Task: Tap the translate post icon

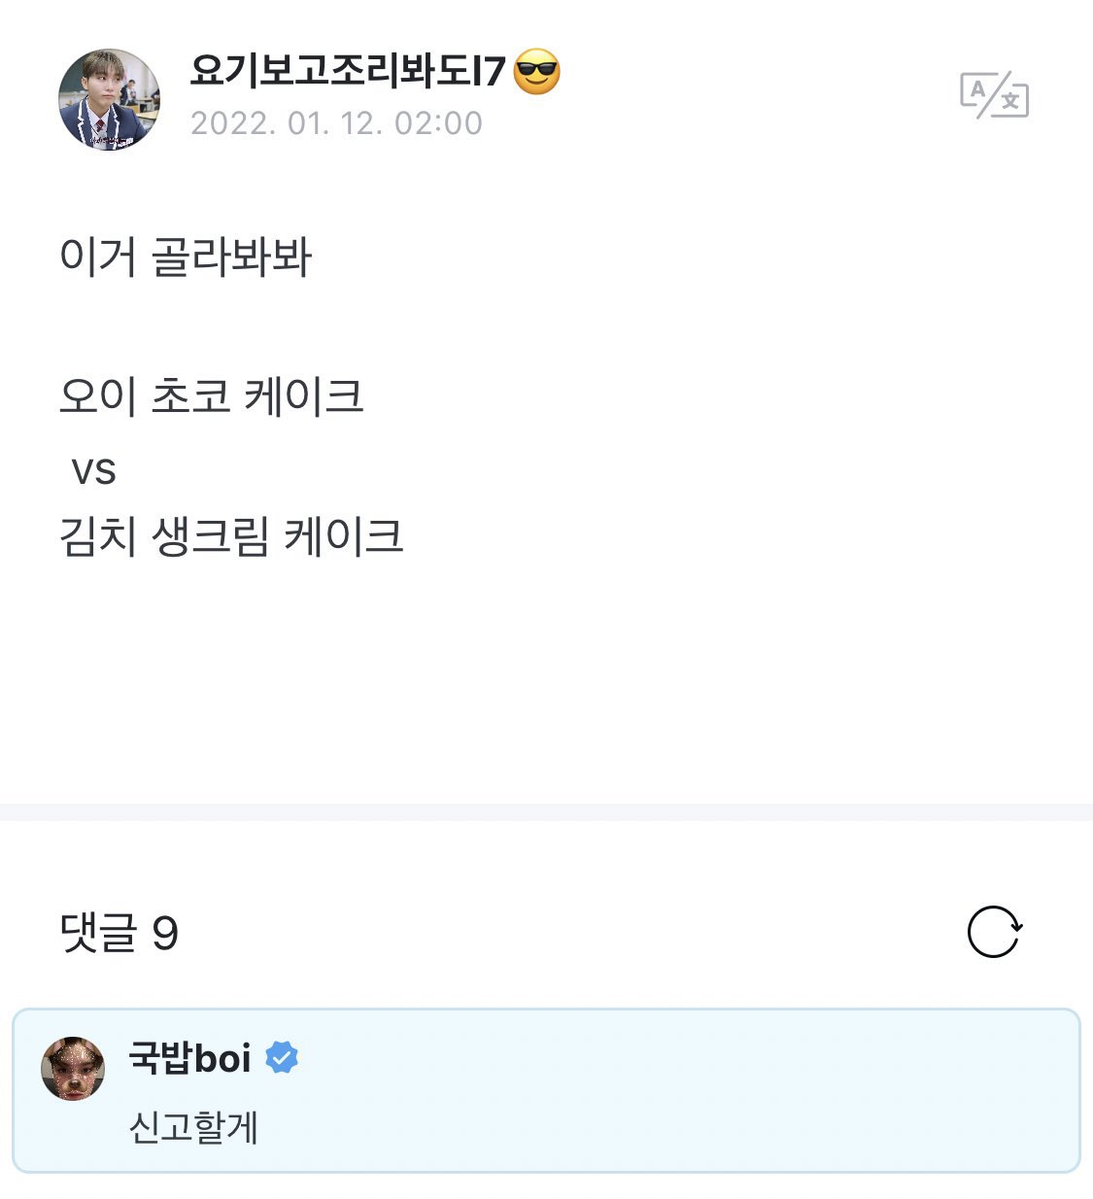Action: 994,95
